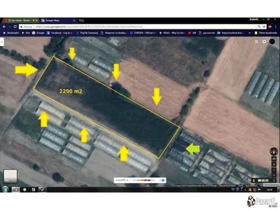
Task: Open the PayPal Summary bookmark
Action: pos(86,33)
